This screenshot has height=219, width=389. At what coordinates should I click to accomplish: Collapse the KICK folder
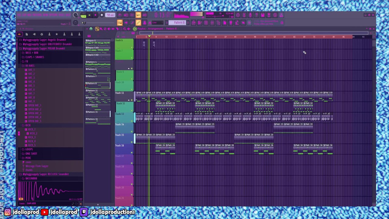pyautogui.click(x=28, y=125)
